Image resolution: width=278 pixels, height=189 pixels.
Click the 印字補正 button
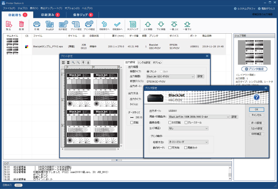tap(257, 134)
